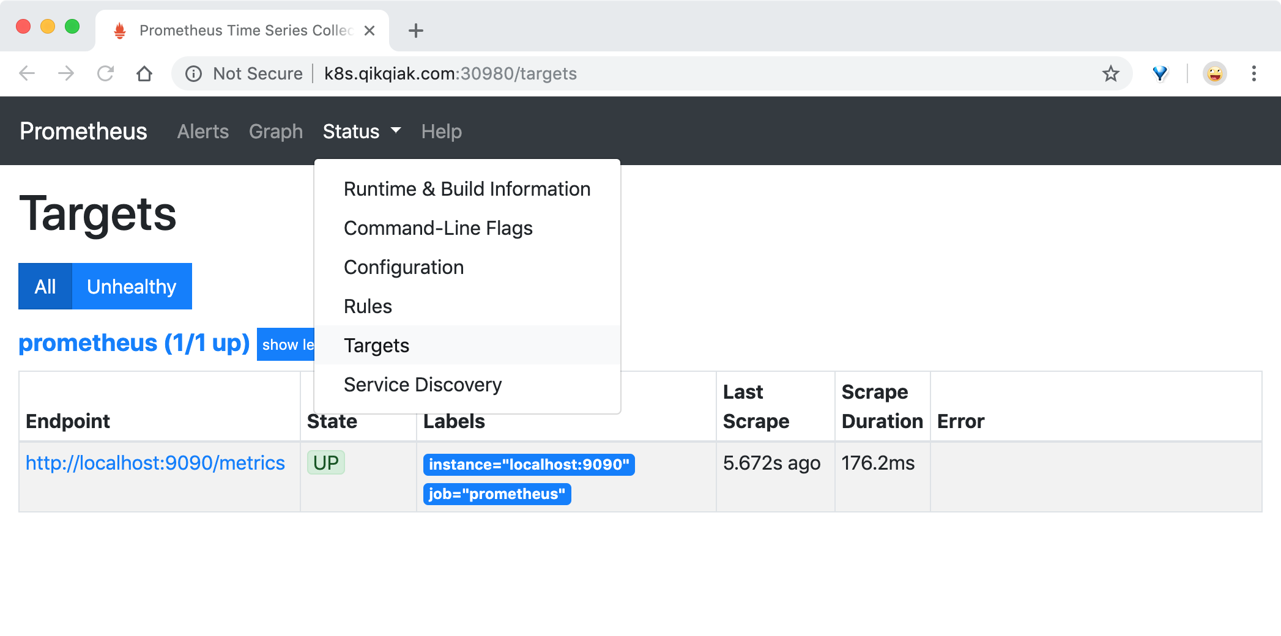The width and height of the screenshot is (1281, 636).
Task: Click the 176.2ms scrape duration value
Action: 878,463
